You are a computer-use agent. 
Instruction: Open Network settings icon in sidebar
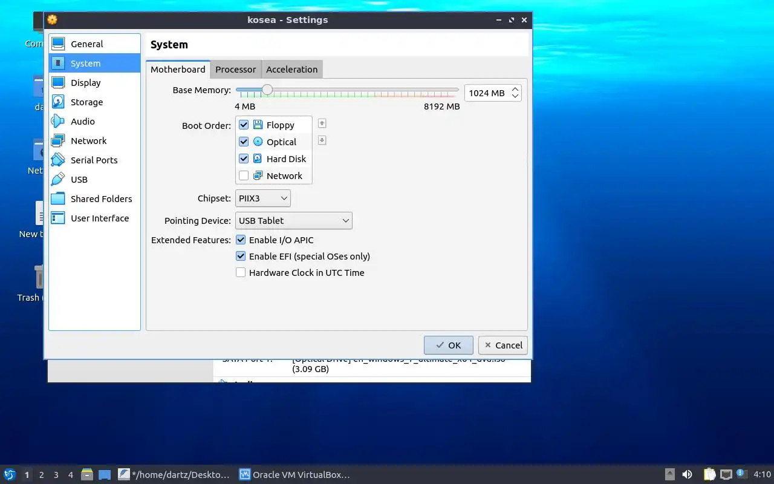[58, 141]
